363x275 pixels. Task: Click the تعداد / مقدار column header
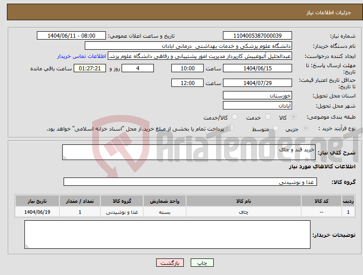pos(80,201)
